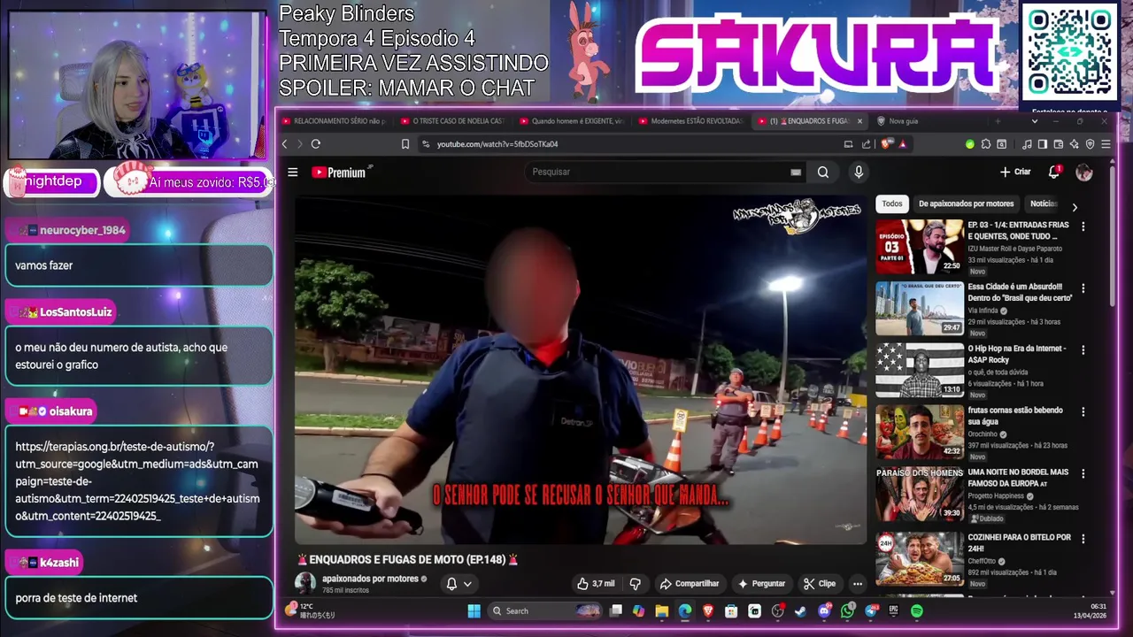Viewport: 1133px width, 637px height.
Task: Open Steam from the taskbar
Action: click(x=800, y=611)
